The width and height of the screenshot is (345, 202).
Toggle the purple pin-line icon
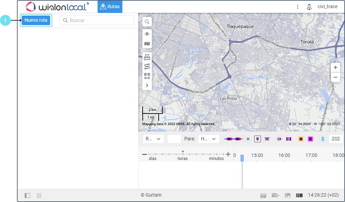click(x=279, y=139)
